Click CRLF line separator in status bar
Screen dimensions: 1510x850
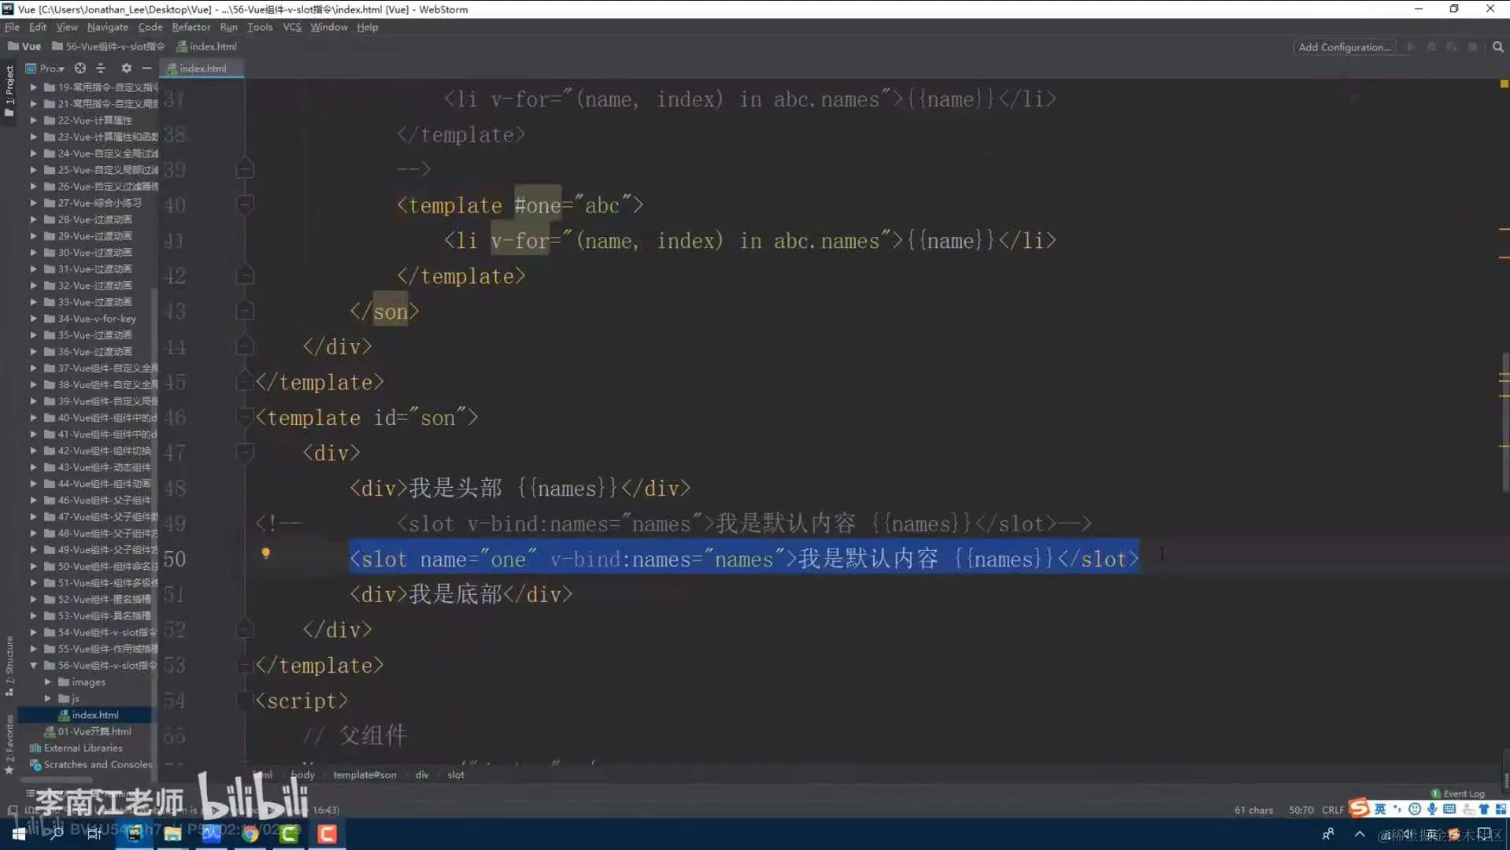pos(1332,810)
